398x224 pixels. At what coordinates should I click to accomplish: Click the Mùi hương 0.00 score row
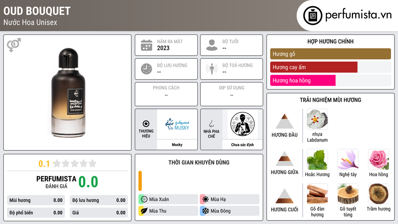36,200
